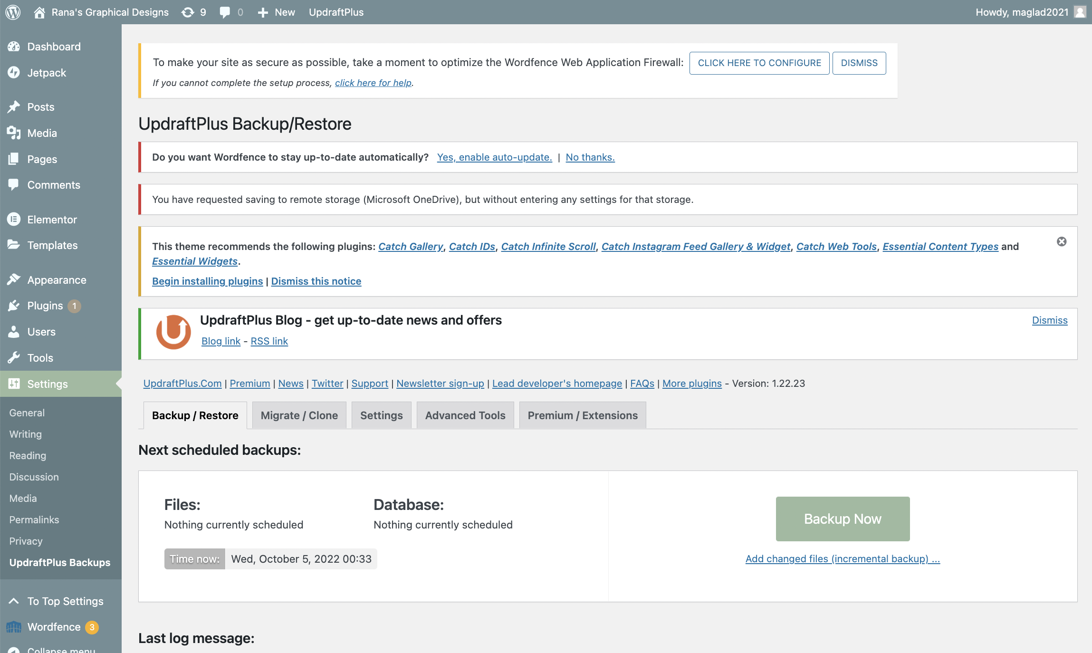1092x653 pixels.
Task: Click the Templates folder icon
Action: pos(14,245)
